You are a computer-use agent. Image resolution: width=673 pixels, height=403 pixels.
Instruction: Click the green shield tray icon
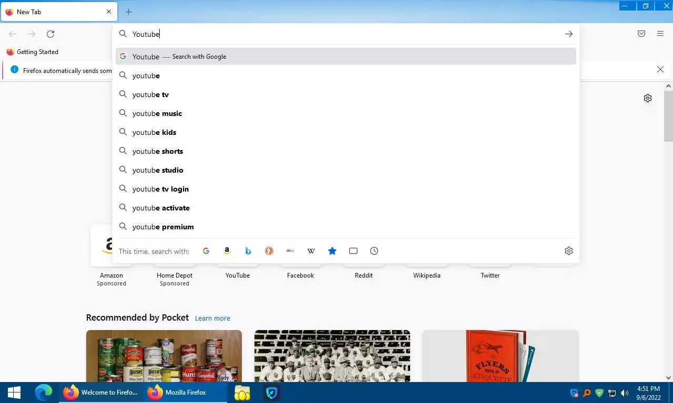pyautogui.click(x=599, y=393)
